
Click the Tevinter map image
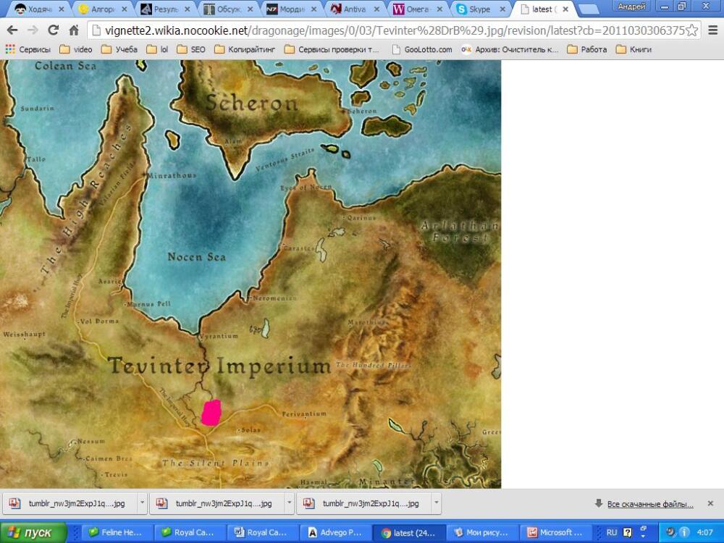251,274
